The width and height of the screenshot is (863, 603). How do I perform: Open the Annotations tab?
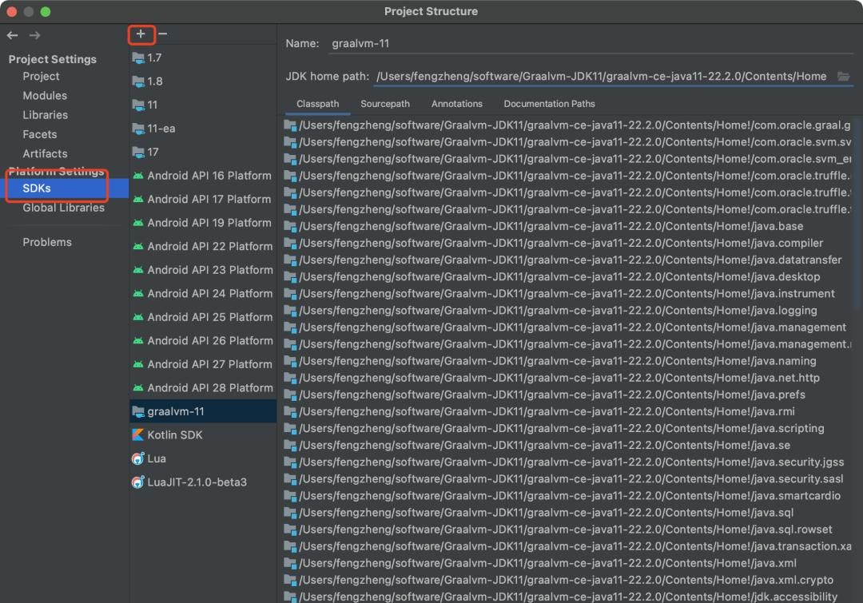[x=456, y=104]
